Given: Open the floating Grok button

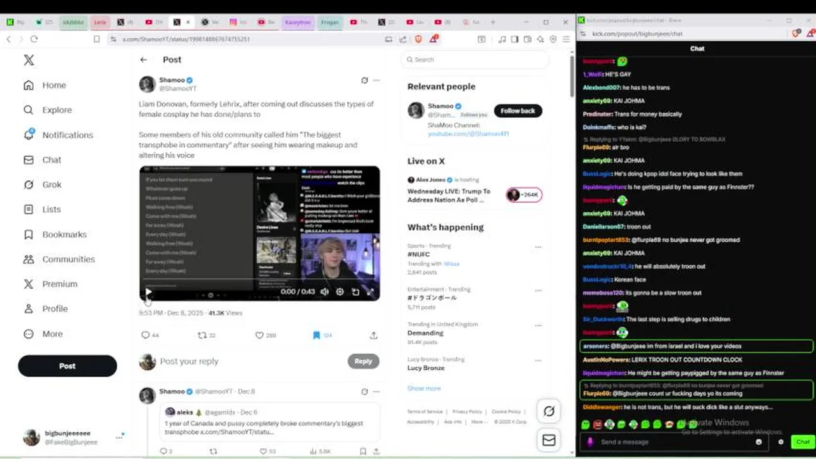Looking at the screenshot, I should tap(549, 411).
